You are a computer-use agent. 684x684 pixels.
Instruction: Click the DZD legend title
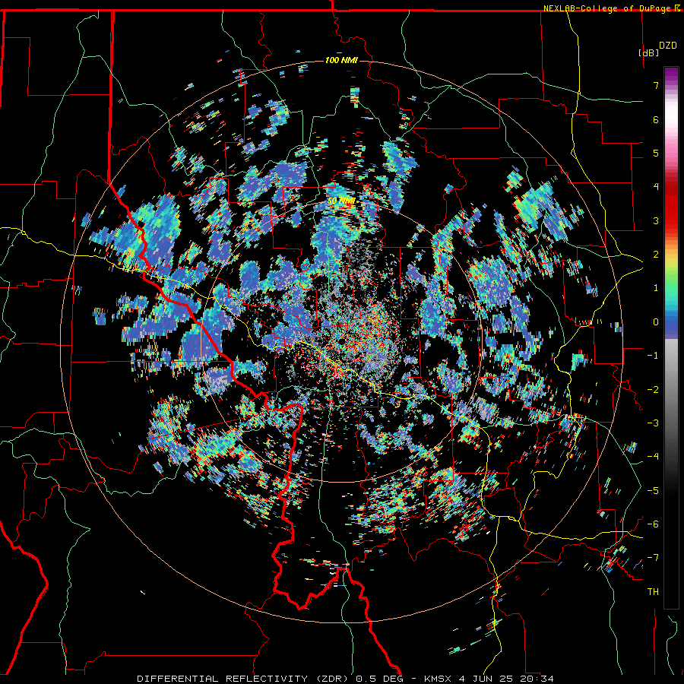667,46
